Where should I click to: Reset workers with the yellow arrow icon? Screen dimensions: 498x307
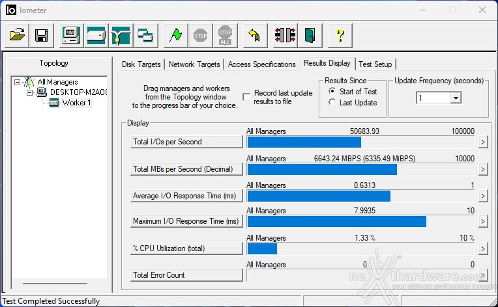(x=255, y=35)
